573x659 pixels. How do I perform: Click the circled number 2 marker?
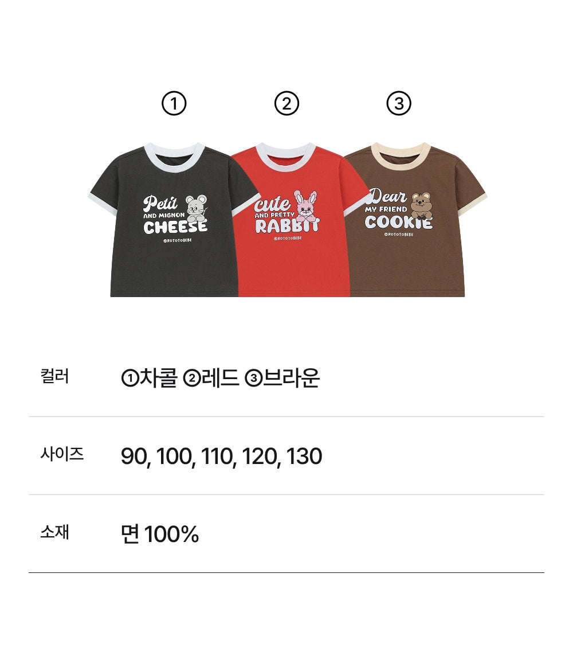coord(286,104)
